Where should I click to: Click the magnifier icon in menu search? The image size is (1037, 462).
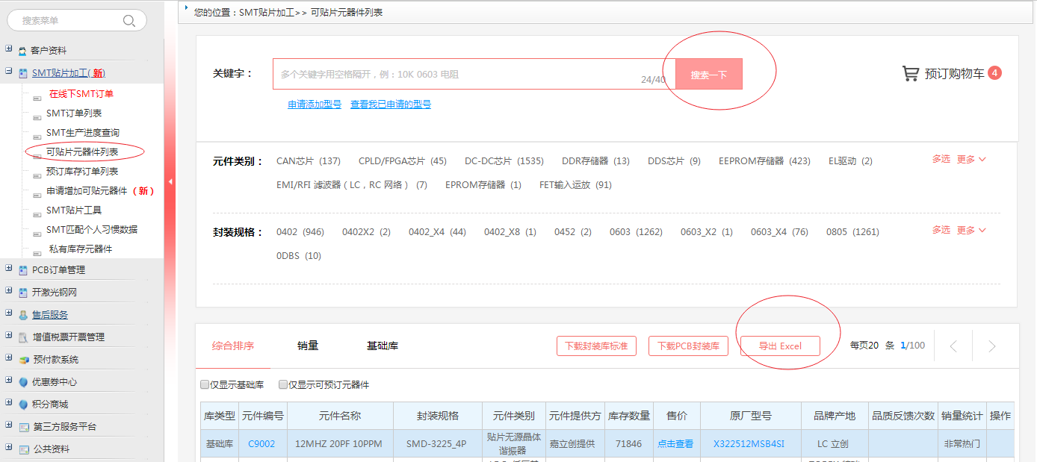pyautogui.click(x=129, y=21)
